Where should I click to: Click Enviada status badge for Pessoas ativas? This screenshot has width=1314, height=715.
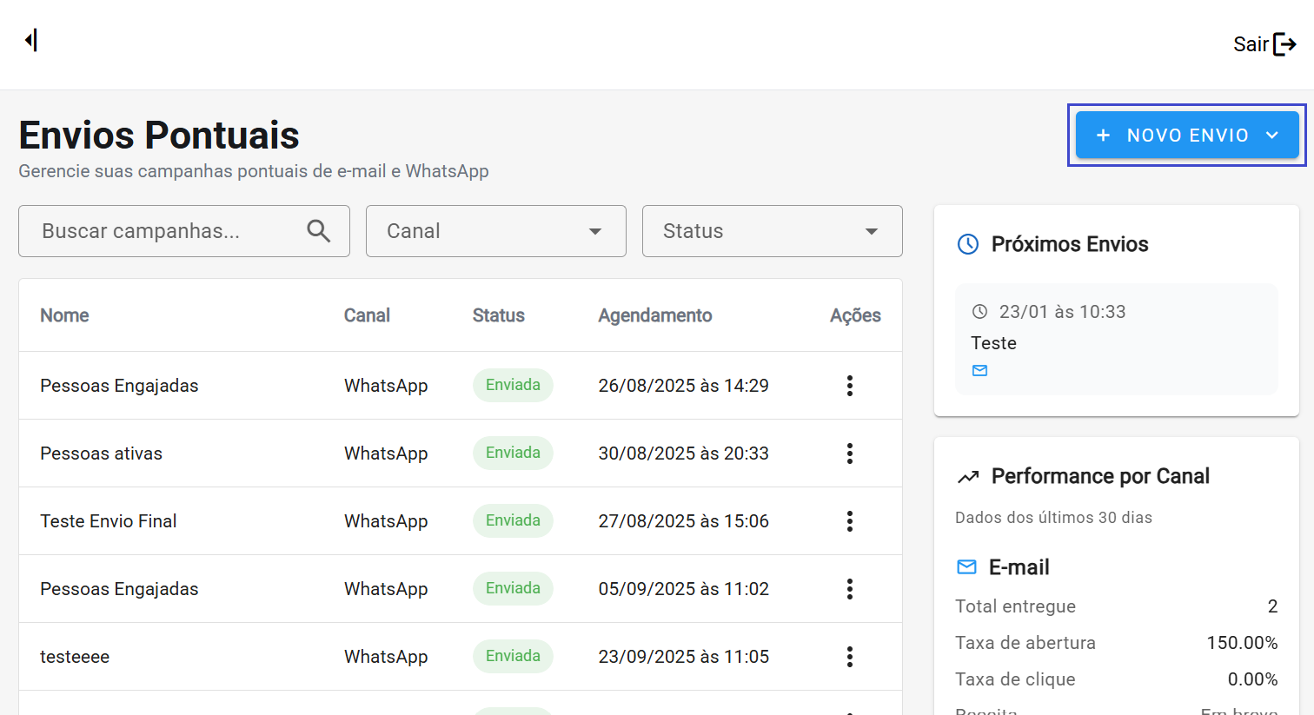pyautogui.click(x=513, y=453)
